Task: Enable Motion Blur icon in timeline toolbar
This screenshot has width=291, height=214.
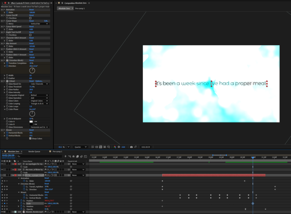Action: 81,157
